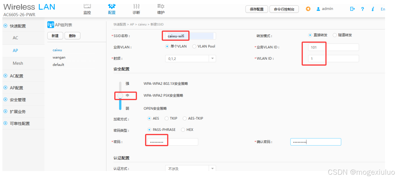Click the security level slider handle

[x=120, y=96]
